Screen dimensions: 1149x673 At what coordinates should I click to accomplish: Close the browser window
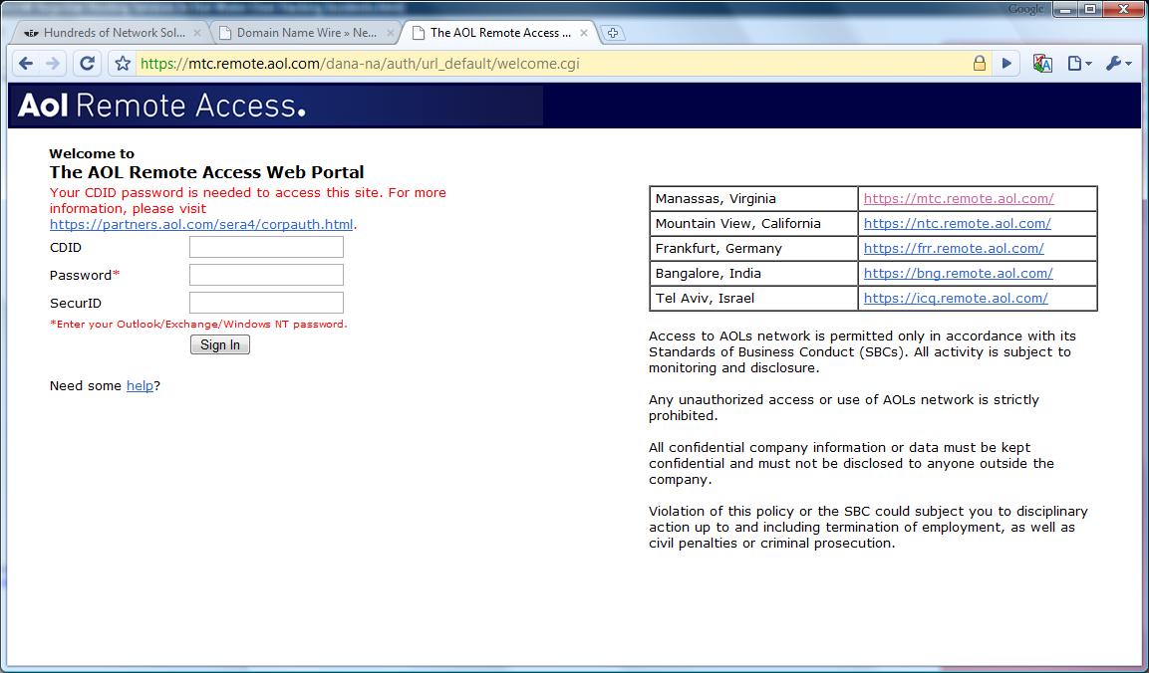coord(1123,9)
